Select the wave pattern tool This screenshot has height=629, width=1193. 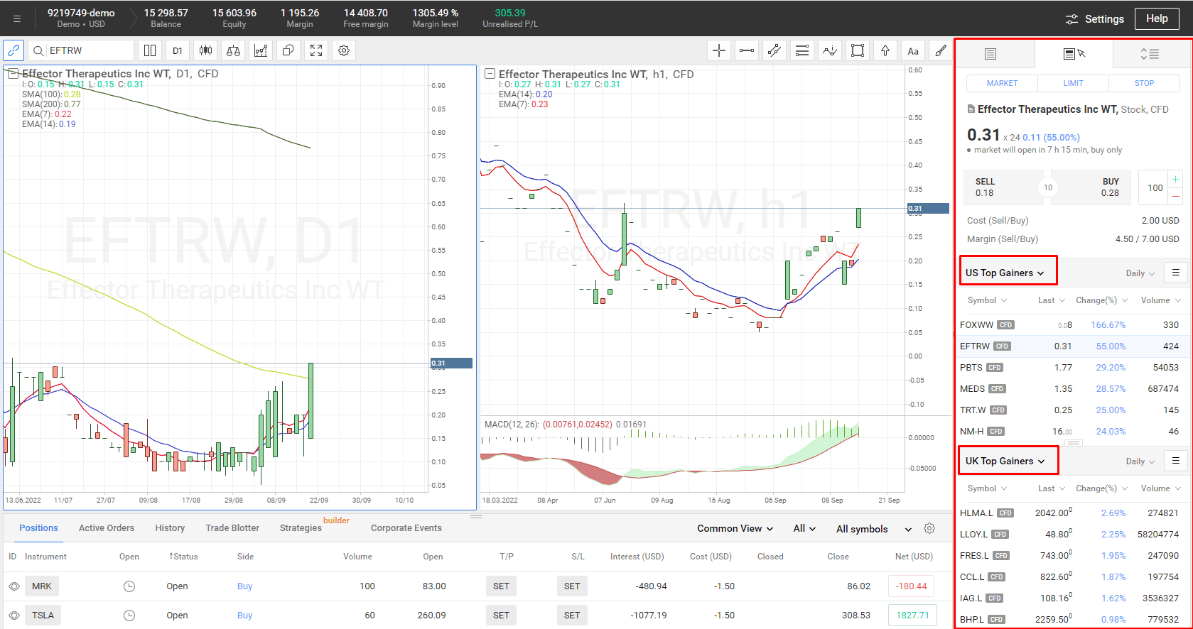(x=830, y=50)
